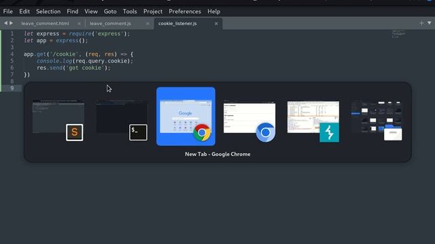
Task: Close the leave_comment.html tab
Action: point(79,24)
